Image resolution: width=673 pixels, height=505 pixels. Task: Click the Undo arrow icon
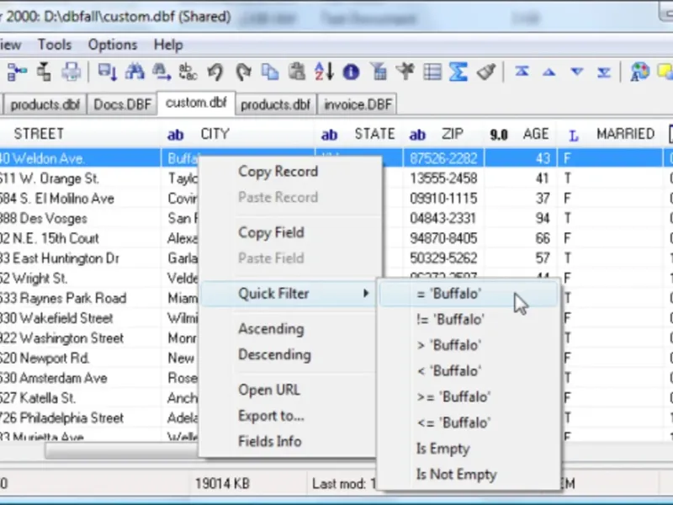tap(215, 72)
